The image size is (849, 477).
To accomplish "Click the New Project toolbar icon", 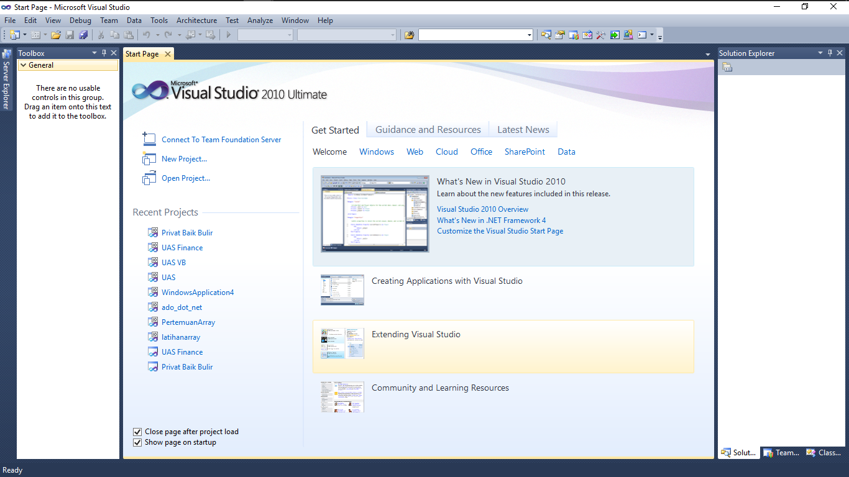I will click(14, 35).
